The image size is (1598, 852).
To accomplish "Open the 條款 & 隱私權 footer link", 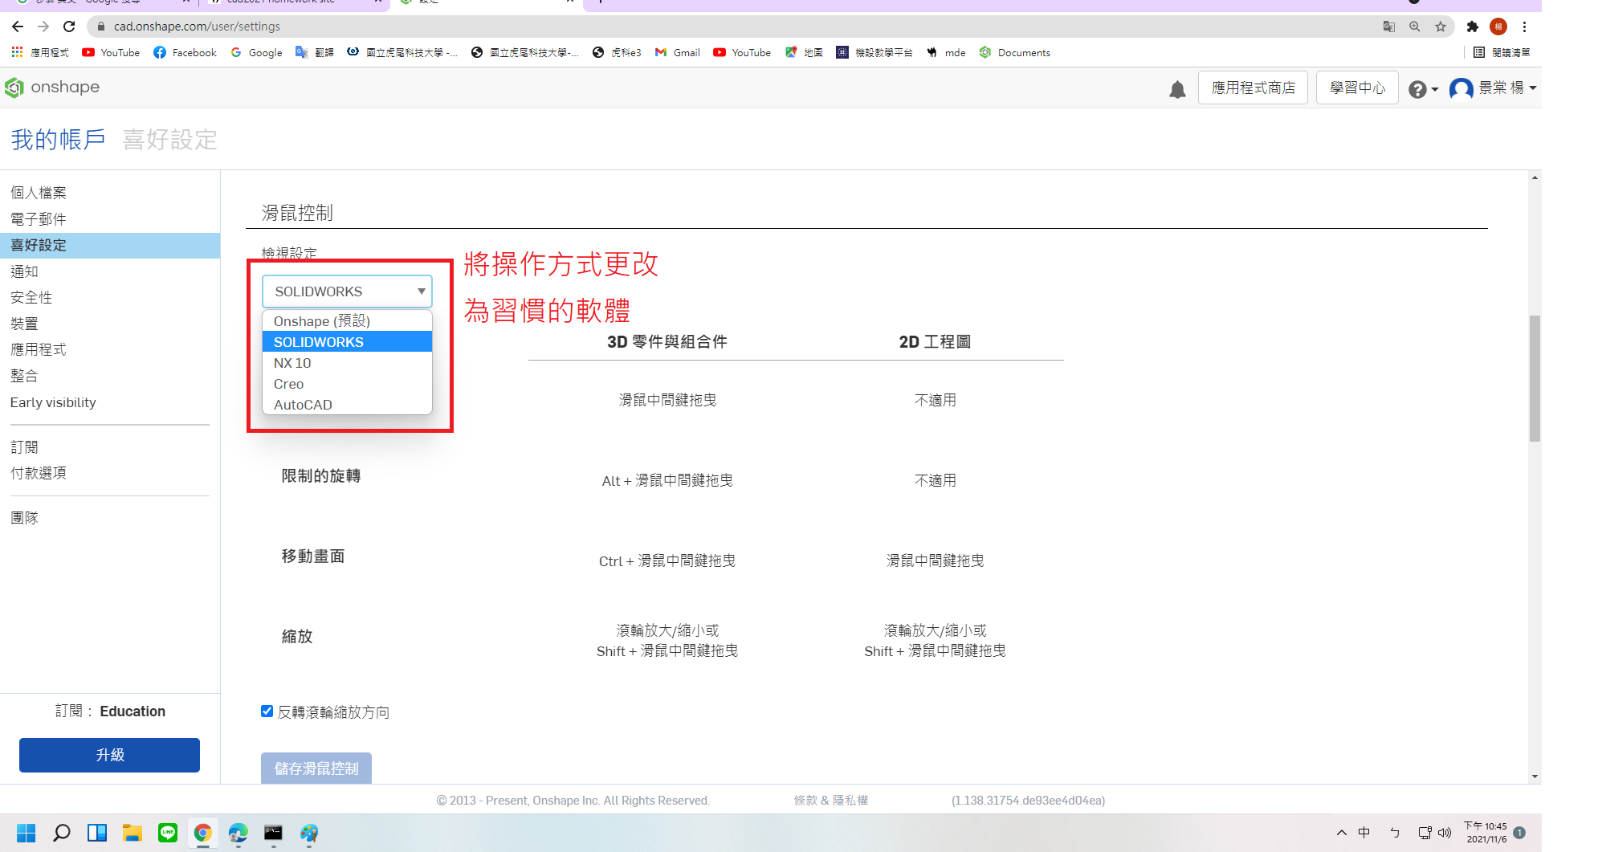I will (830, 800).
